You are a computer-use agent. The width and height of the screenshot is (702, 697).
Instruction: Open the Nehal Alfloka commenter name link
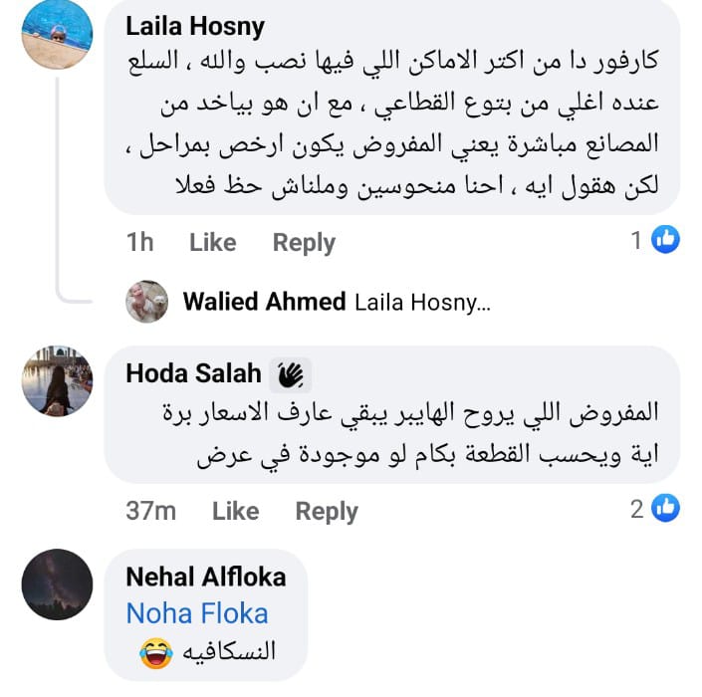(205, 576)
